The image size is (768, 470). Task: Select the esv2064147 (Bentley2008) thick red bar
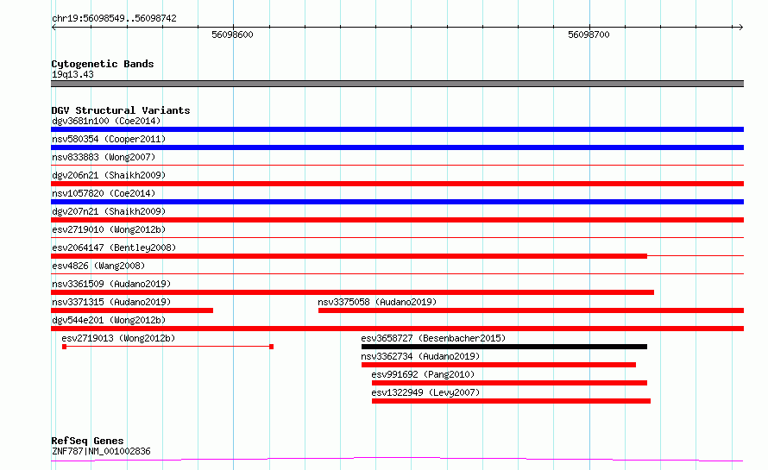point(349,256)
